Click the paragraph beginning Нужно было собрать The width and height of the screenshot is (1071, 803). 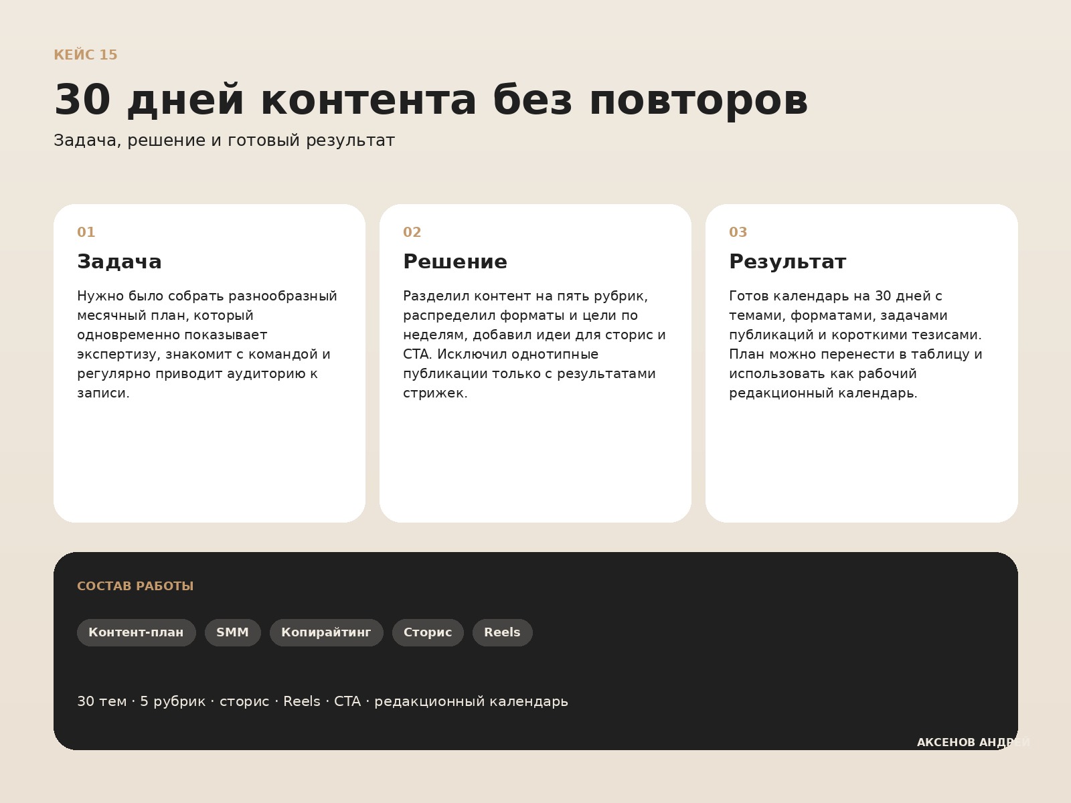click(x=208, y=345)
